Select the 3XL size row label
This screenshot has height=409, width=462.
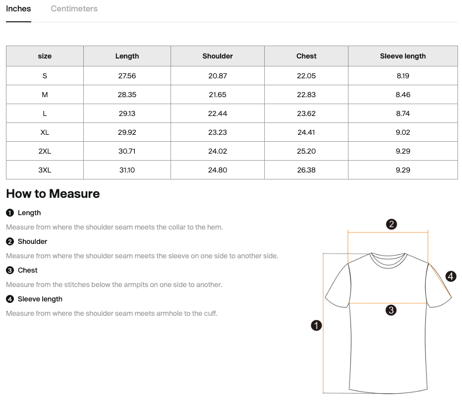45,170
